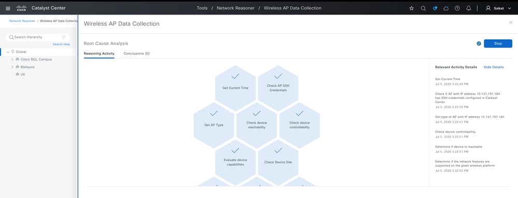Click the Network Reasoner breadcrumb in the top bar

235,8
